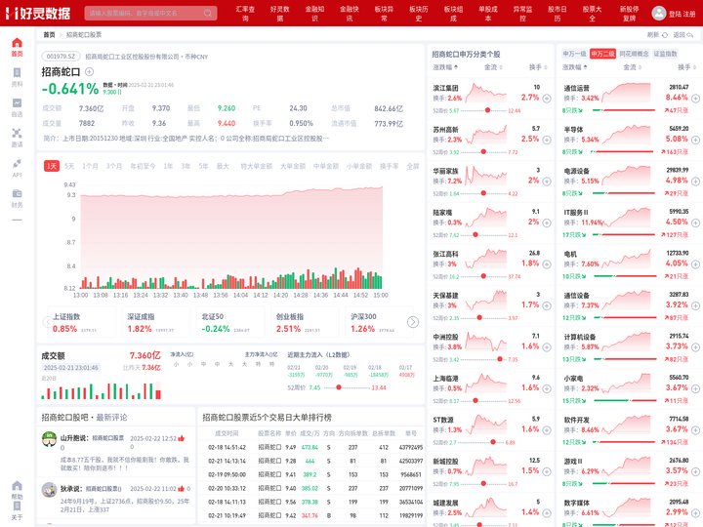The width and height of the screenshot is (703, 527).
Task: Open the 股市日历 menu item
Action: point(558,14)
